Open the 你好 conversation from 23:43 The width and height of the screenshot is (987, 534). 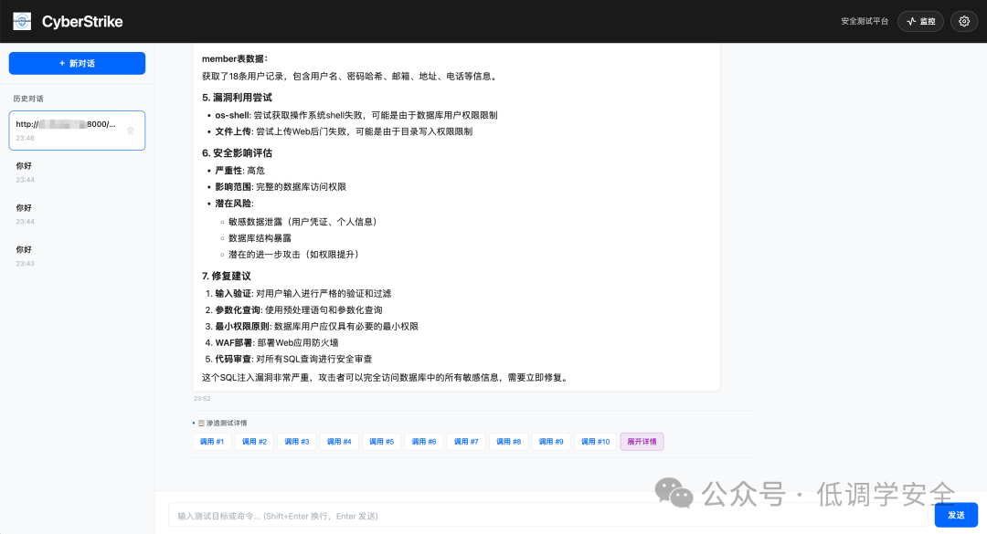(77, 256)
